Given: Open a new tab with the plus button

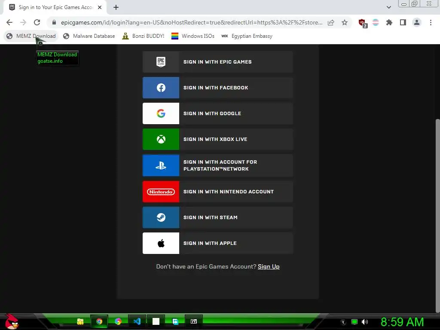Looking at the screenshot, I should [116, 7].
